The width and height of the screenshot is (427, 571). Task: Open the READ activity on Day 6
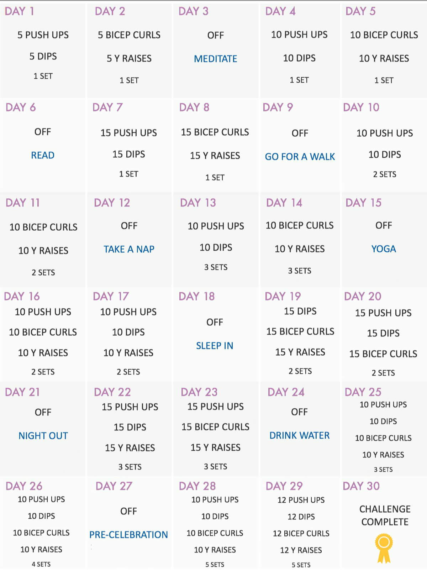click(x=43, y=155)
